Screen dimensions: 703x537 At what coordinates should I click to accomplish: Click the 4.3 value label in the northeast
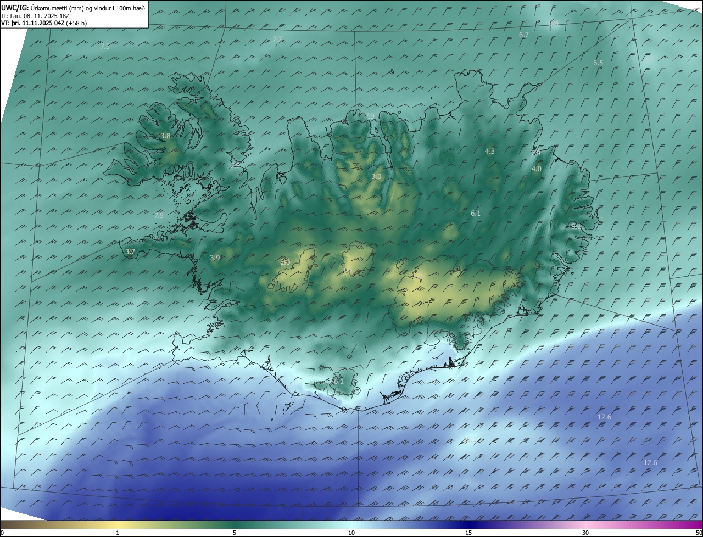pyautogui.click(x=490, y=151)
